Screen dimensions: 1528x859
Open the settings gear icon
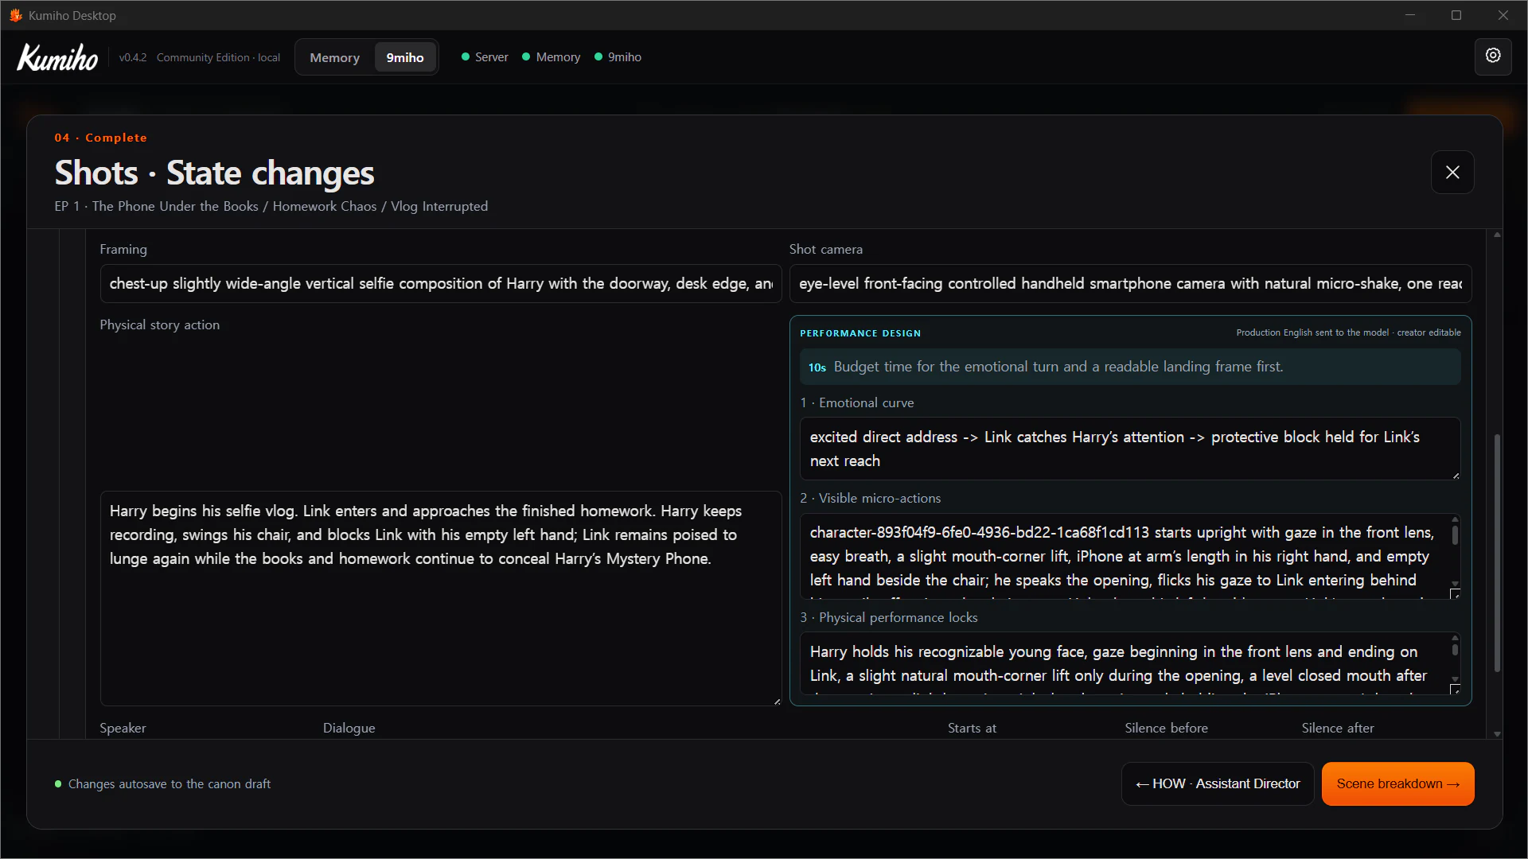click(x=1493, y=56)
